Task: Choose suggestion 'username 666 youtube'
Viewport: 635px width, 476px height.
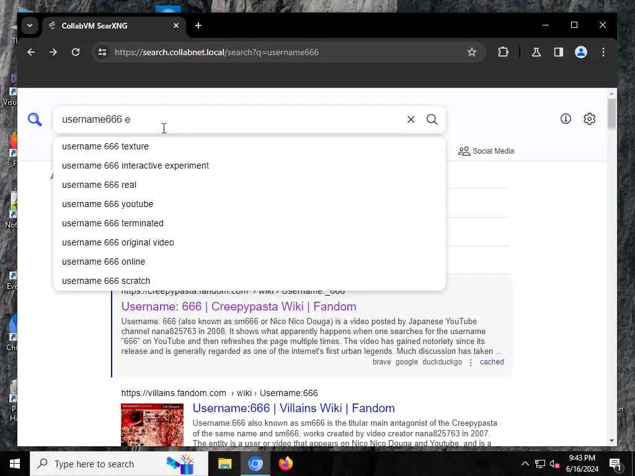Action: coord(249,204)
